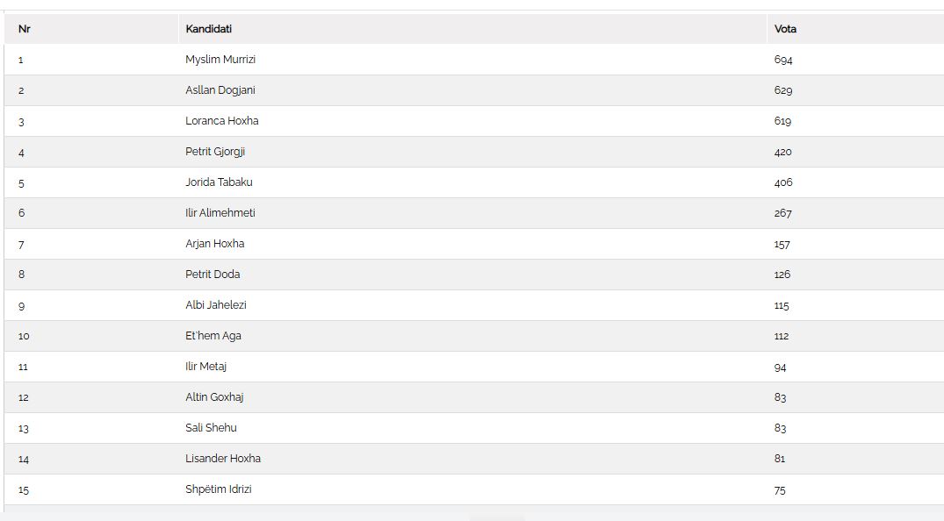Select the Arjan Hoxha entry
Viewport: 944px width, 521px height.
pyautogui.click(x=215, y=244)
